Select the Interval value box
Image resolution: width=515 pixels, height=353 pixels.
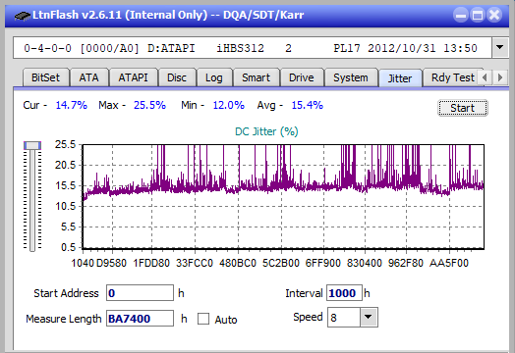pos(344,292)
